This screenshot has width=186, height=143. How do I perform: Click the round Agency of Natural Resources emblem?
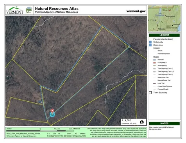29,10
